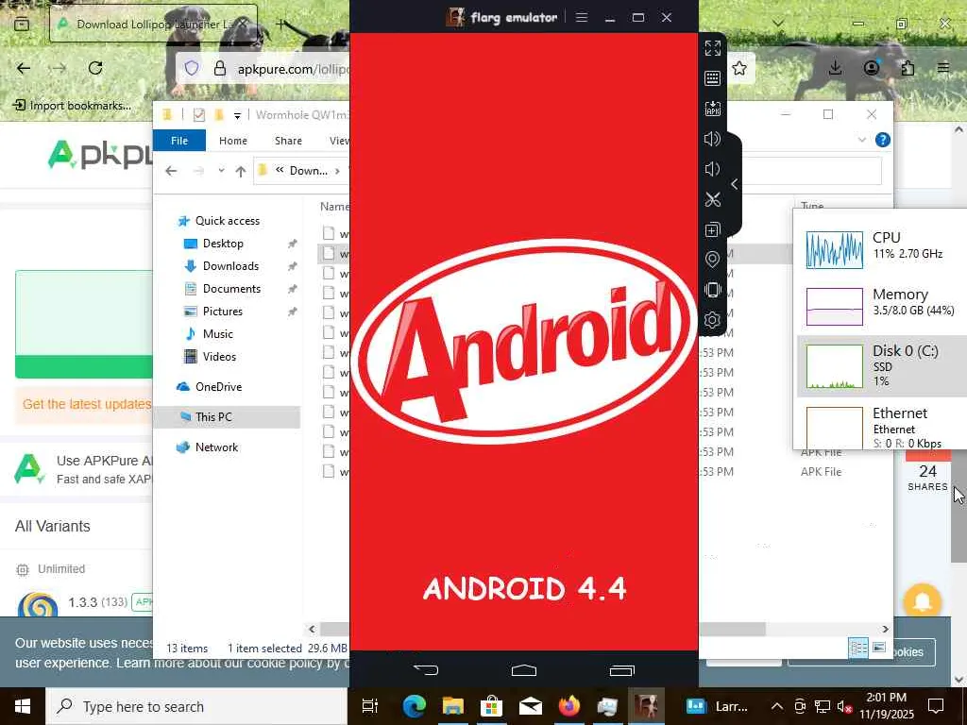Open the emulator keyboard mapping icon
The height and width of the screenshot is (725, 967).
[x=712, y=78]
